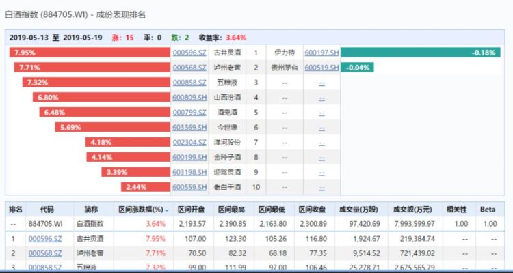Click the red 5.69% gain bar
This screenshot has height=273, width=513.
coord(113,128)
